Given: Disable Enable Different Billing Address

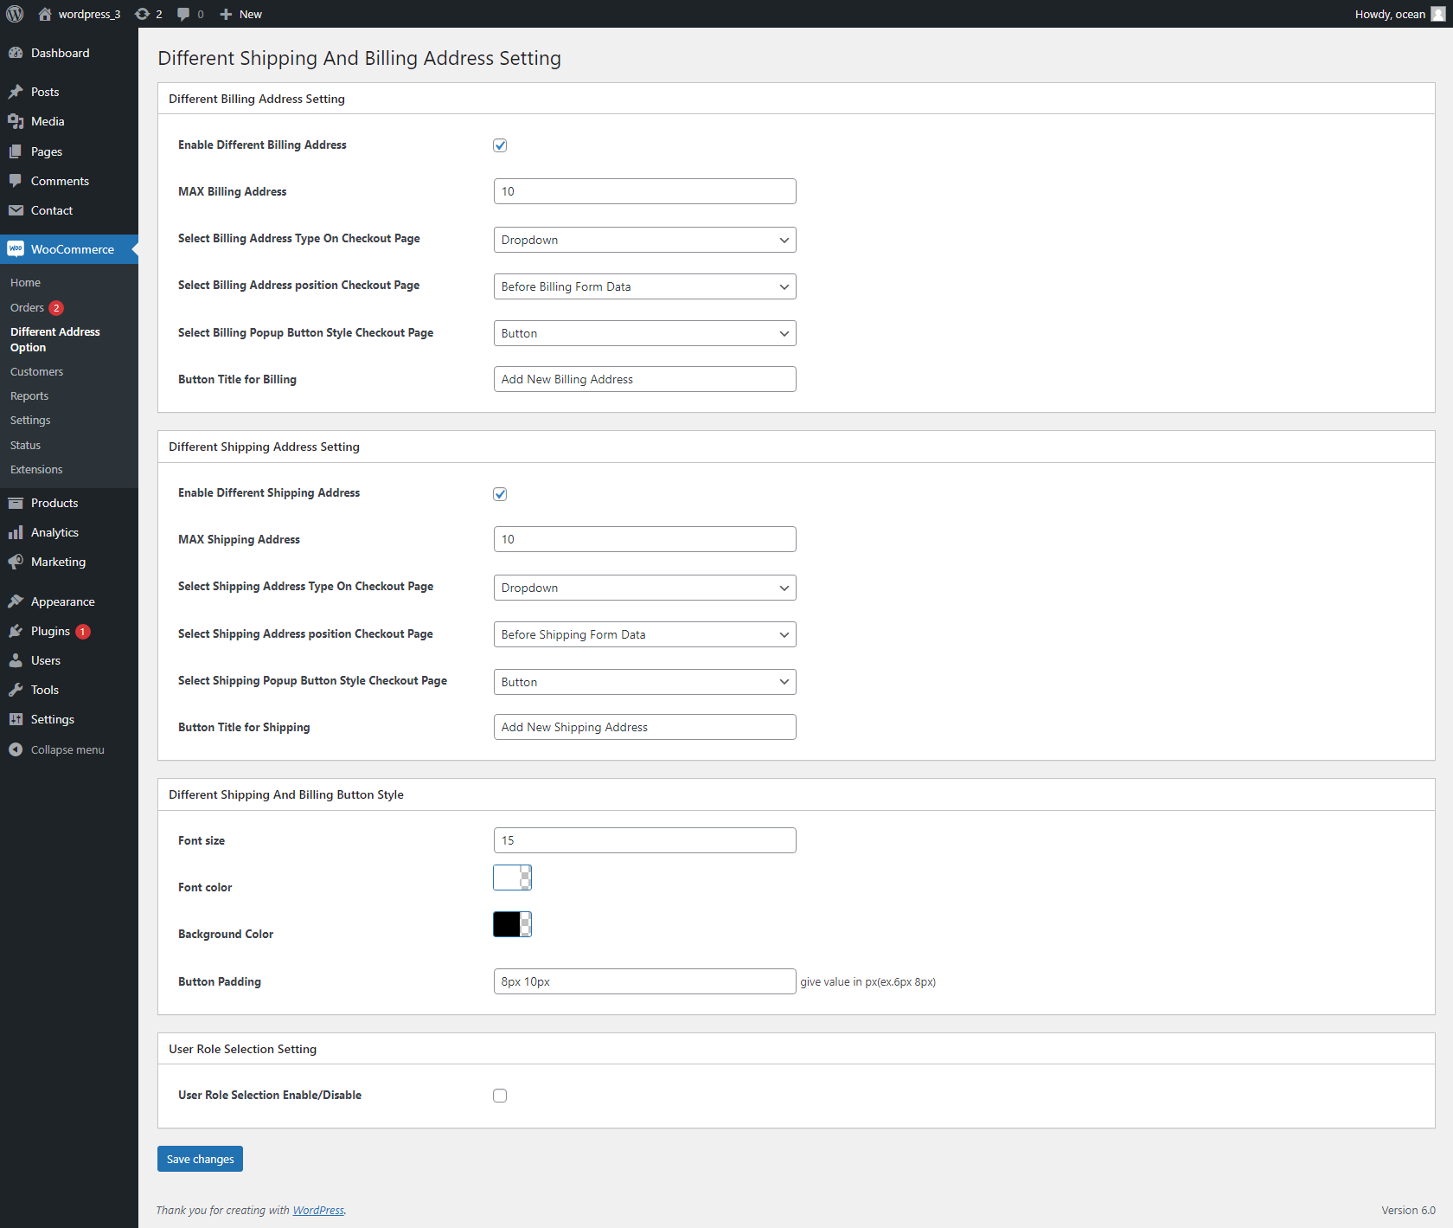Looking at the screenshot, I should (500, 145).
